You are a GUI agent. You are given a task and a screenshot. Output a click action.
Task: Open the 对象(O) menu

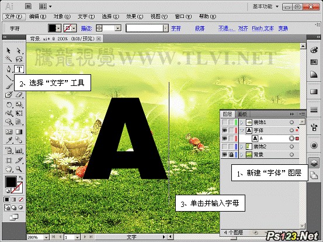pos(62,16)
